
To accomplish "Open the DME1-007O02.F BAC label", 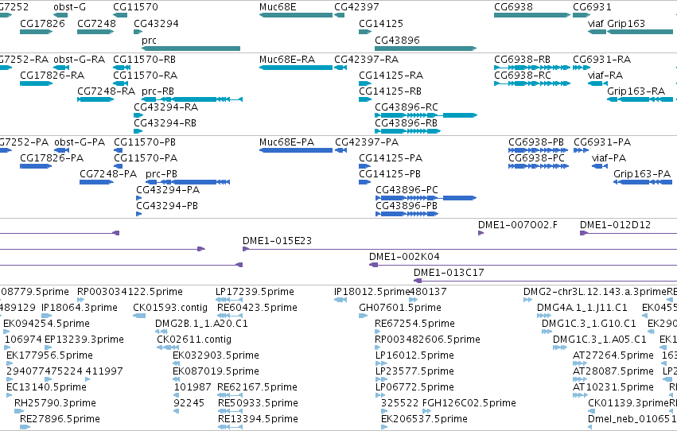I will click(518, 225).
